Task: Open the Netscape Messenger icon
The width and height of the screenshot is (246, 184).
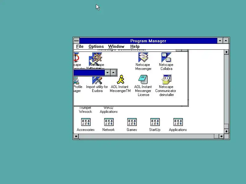Action: (x=143, y=57)
